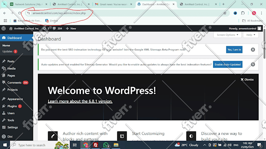This screenshot has height=149, width=266.
Task: Open pending updates counter in admin bar
Action: (x=46, y=28)
